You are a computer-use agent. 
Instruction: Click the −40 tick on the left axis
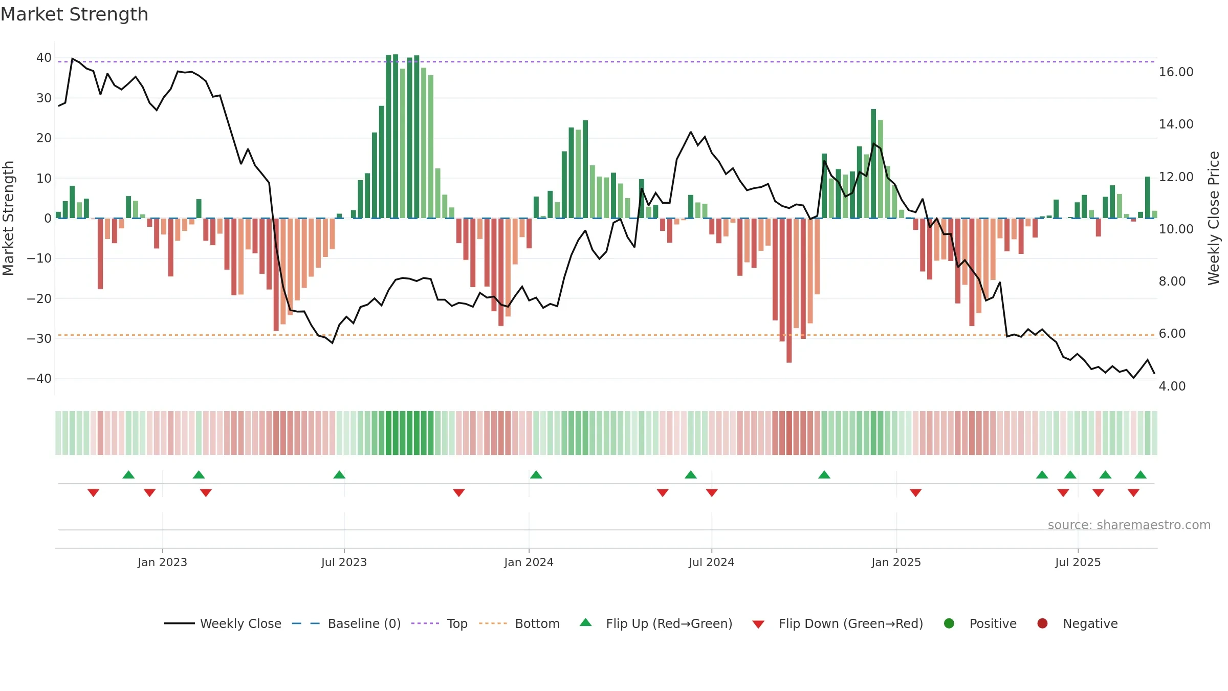(39, 379)
